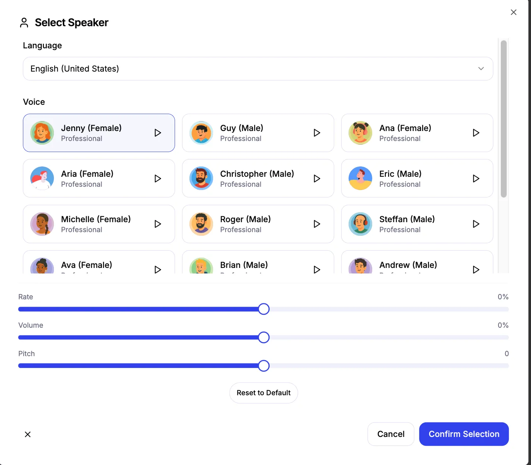This screenshot has width=531, height=465.
Task: Play Jenny voice preview
Action: [158, 133]
